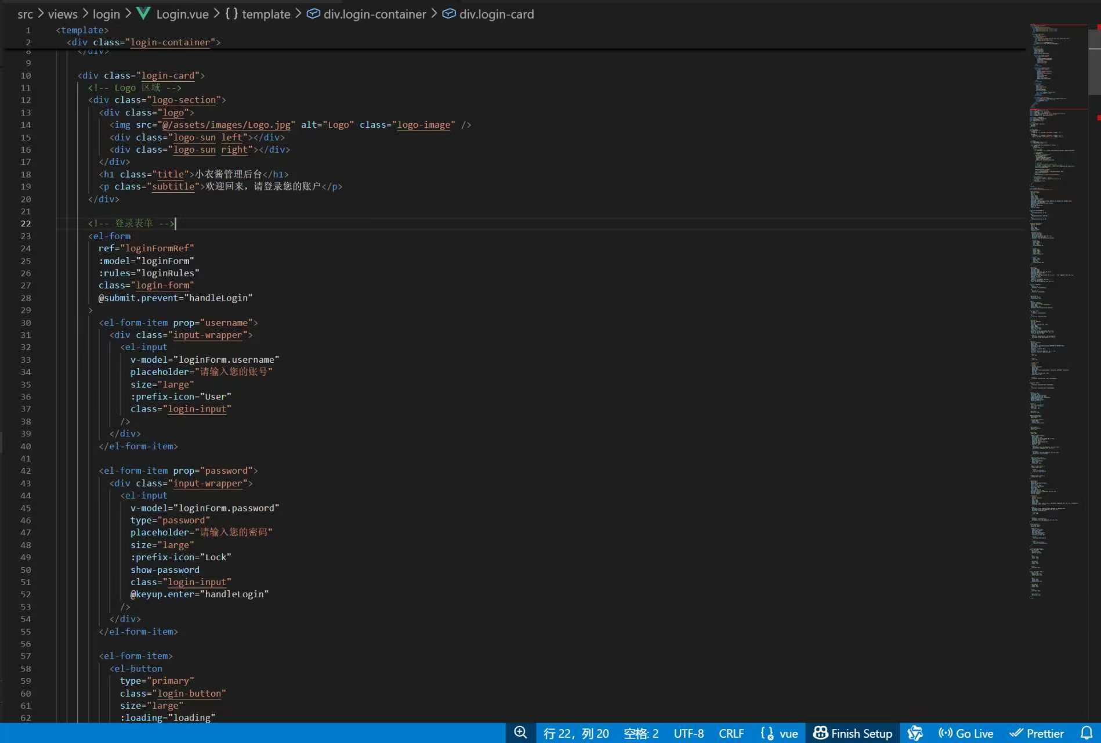The height and width of the screenshot is (743, 1101).
Task: Click the vertical scrollbar thumb
Action: tap(1095, 61)
